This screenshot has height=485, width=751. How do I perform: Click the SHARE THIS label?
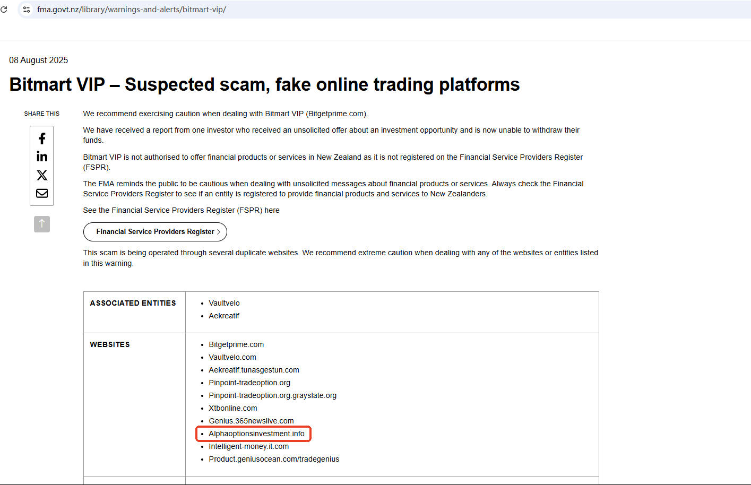tap(42, 114)
